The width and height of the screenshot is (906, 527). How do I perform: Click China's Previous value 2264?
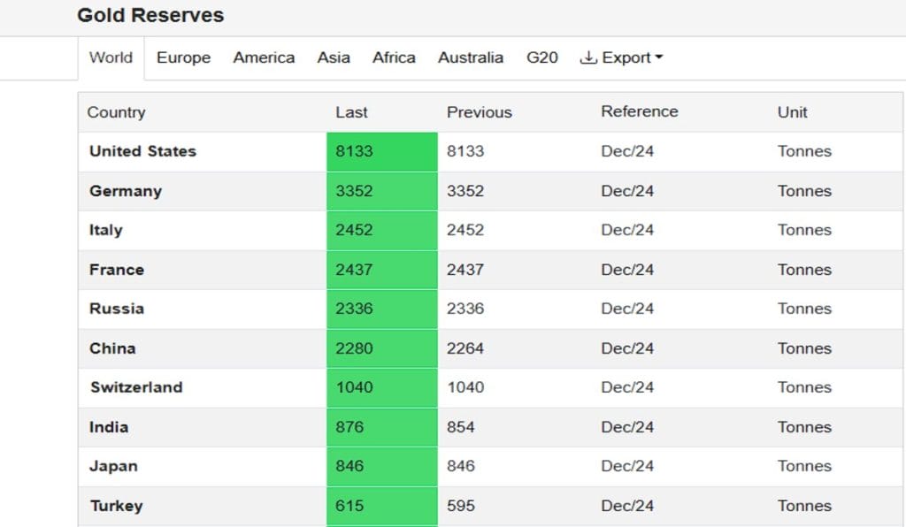(465, 348)
